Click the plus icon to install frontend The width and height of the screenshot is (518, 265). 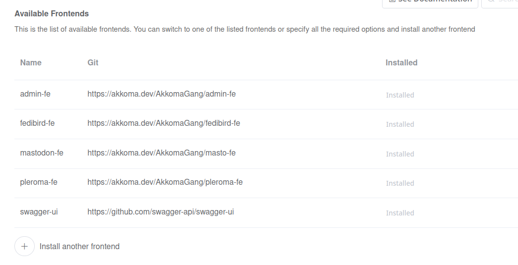pyautogui.click(x=24, y=246)
